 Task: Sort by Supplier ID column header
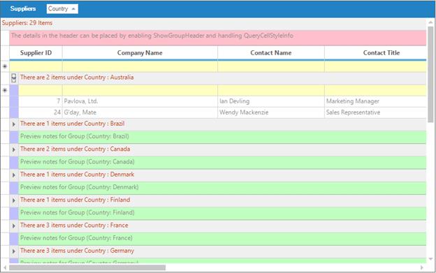point(36,53)
